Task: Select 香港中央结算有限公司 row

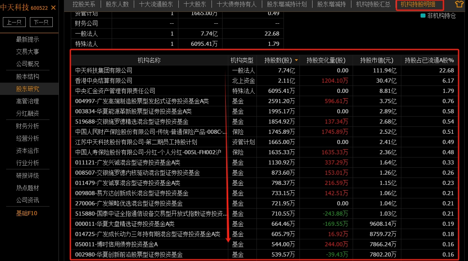Action: (x=264, y=81)
